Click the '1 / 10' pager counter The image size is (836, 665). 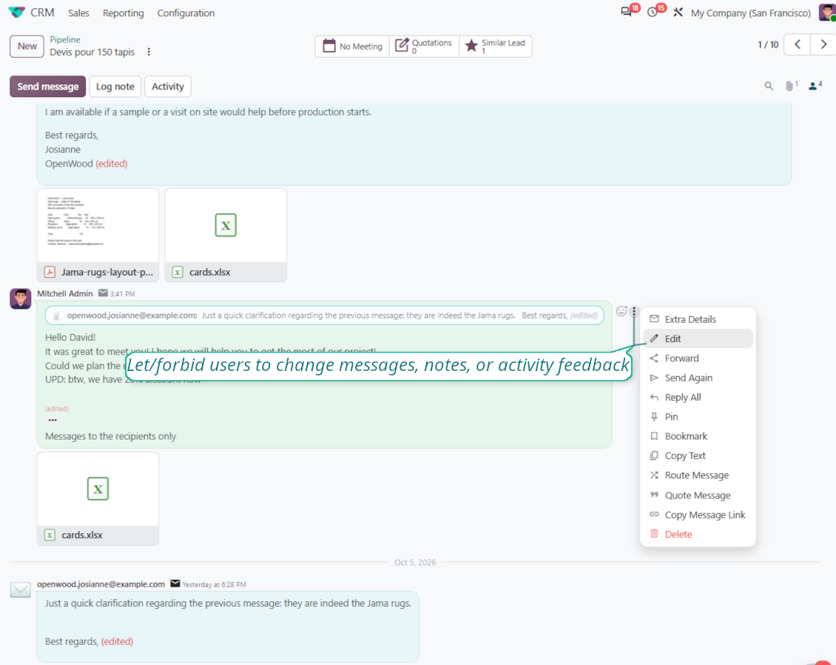[768, 45]
